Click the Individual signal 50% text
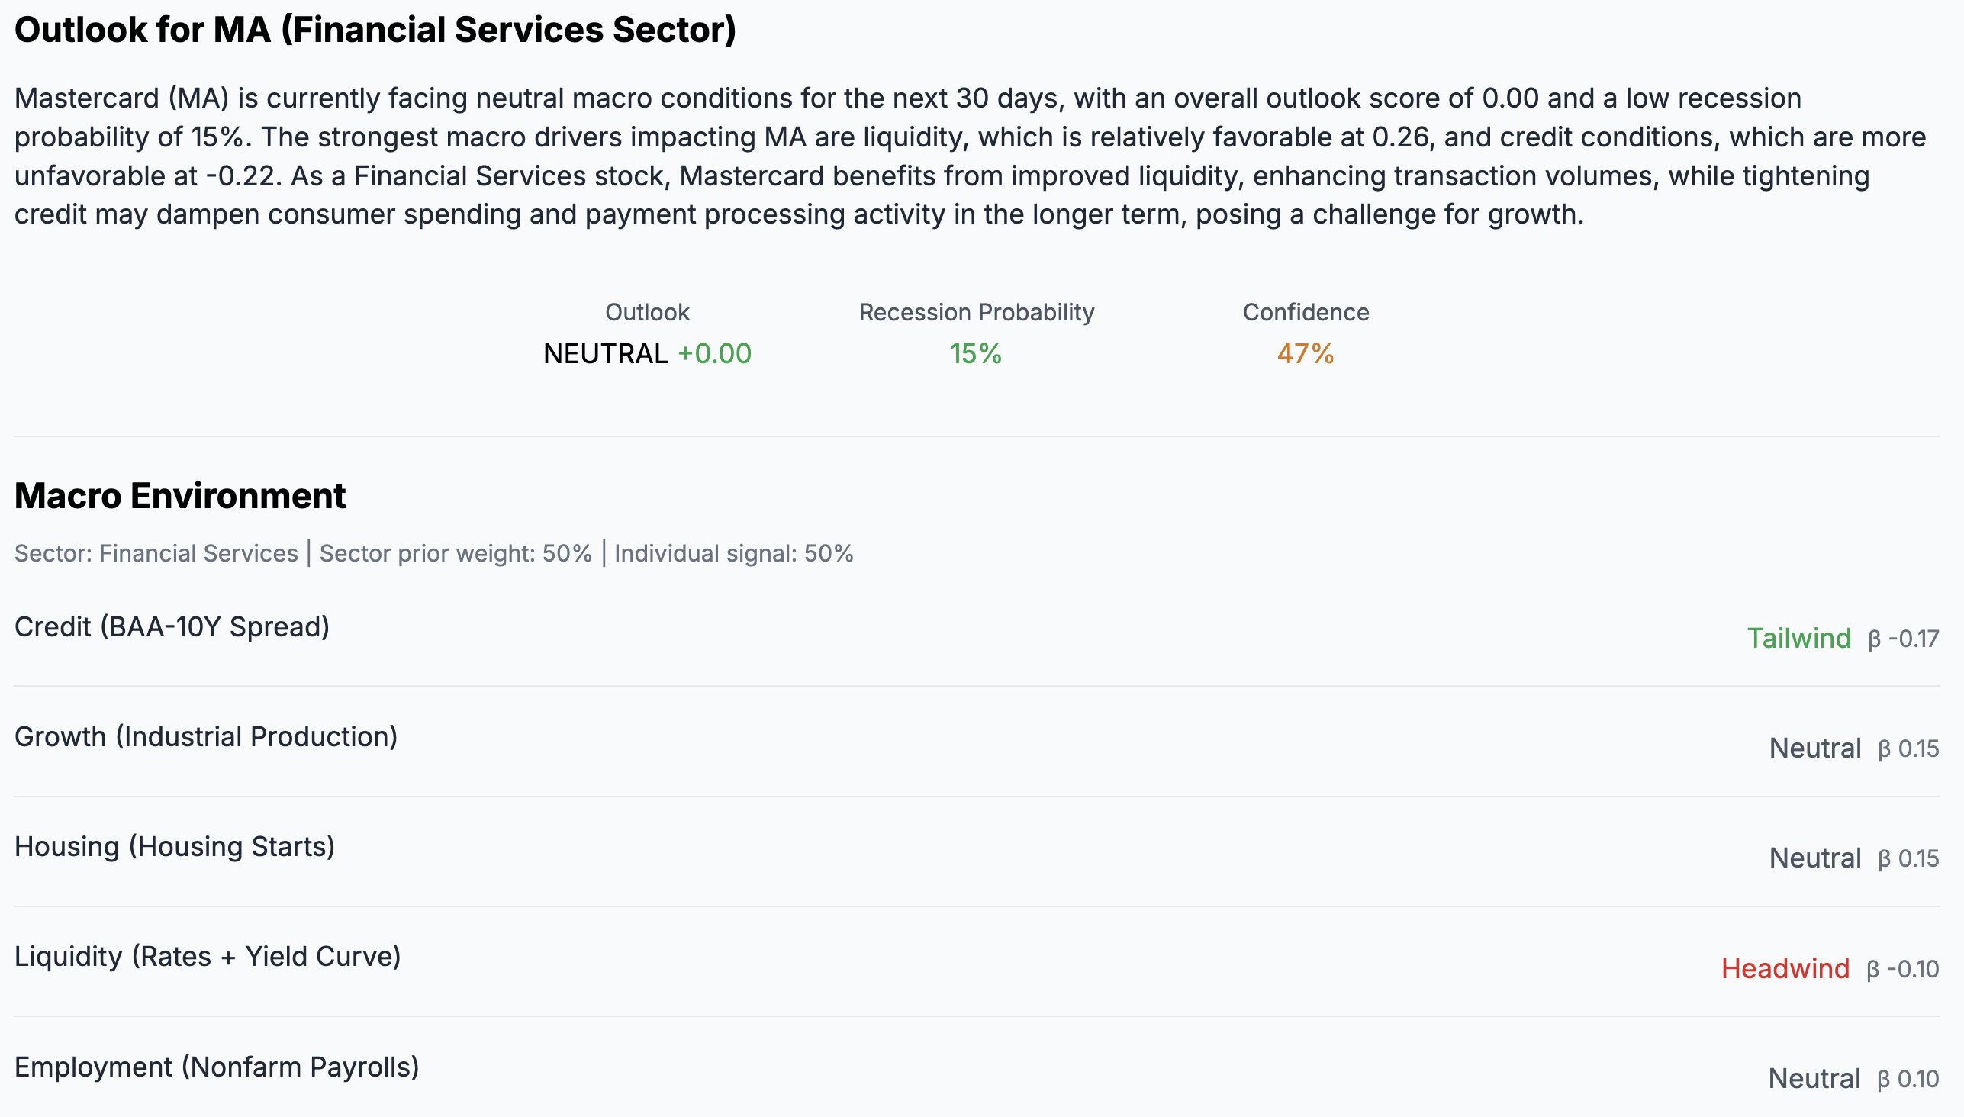Screen dimensions: 1964x1117 click(733, 553)
